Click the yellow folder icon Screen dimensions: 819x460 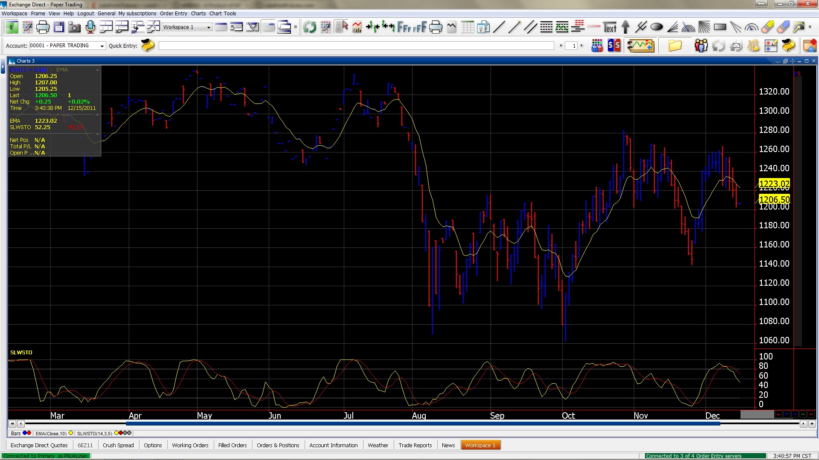[675, 46]
